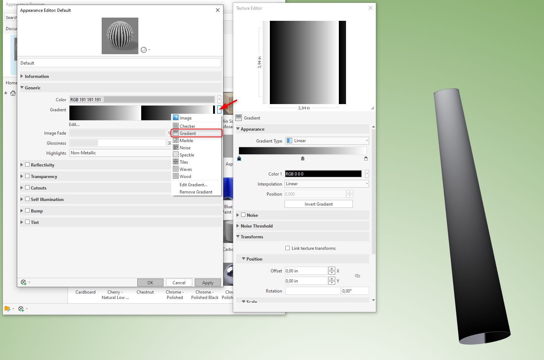Pick the Wood texture option
This screenshot has height=360, width=544.
tap(185, 176)
